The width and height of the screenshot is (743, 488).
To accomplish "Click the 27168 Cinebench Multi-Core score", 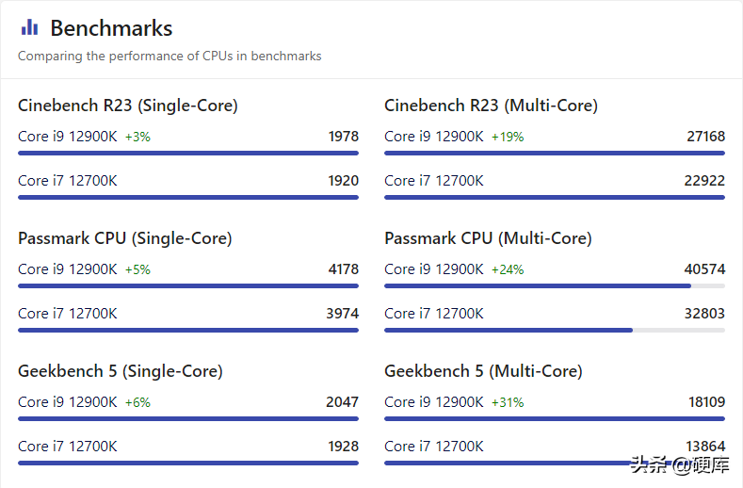I will click(705, 137).
